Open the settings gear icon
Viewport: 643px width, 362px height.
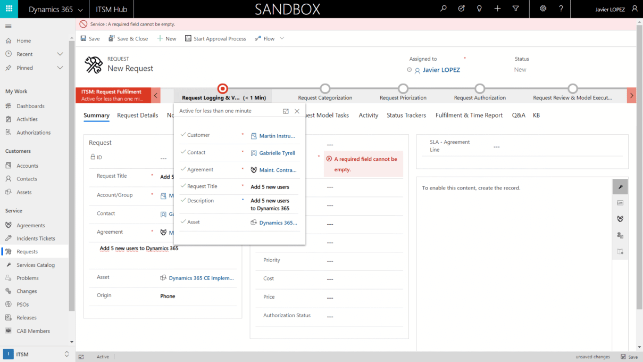tap(543, 9)
